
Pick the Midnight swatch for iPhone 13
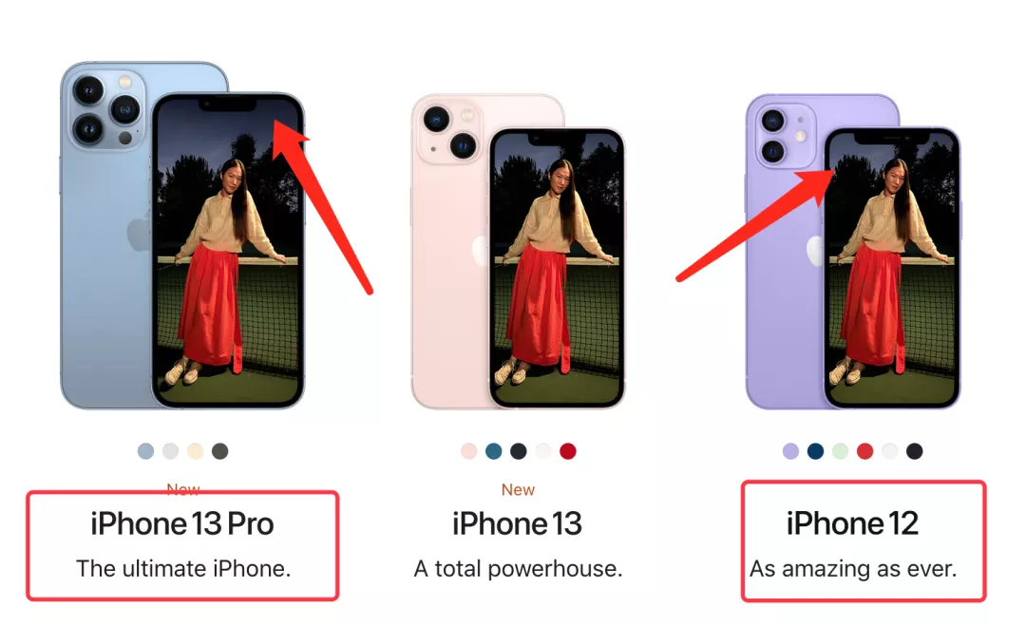[x=519, y=450]
